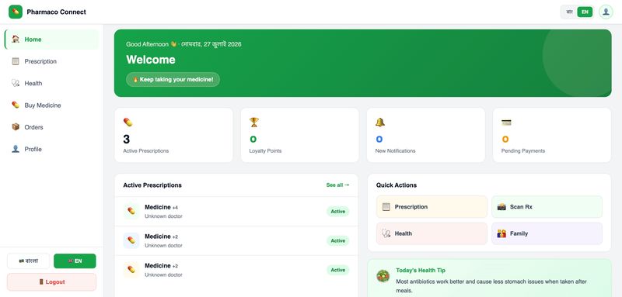
Task: Click the blue pill icon beside the middle Medicine +2 row
Action: (x=131, y=240)
